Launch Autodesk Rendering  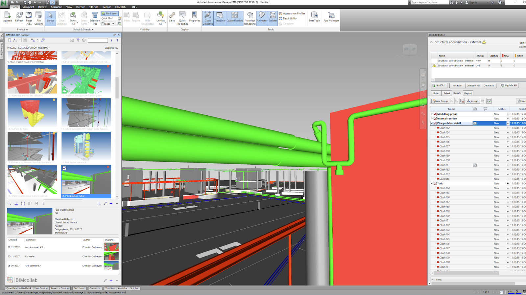click(250, 18)
